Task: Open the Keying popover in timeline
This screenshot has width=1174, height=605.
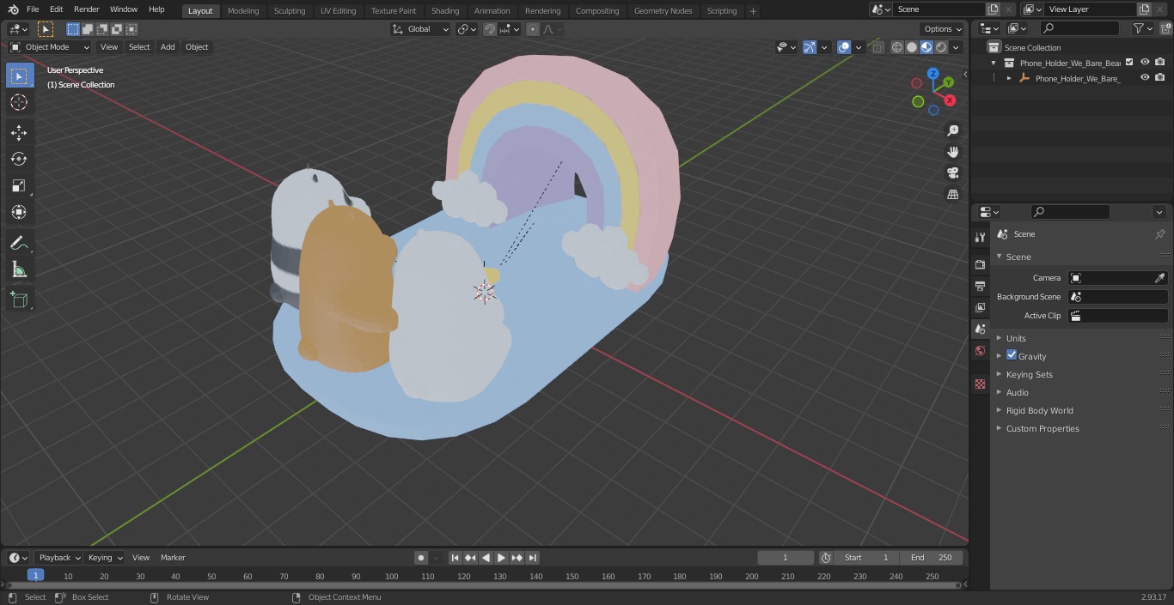Action: click(105, 558)
